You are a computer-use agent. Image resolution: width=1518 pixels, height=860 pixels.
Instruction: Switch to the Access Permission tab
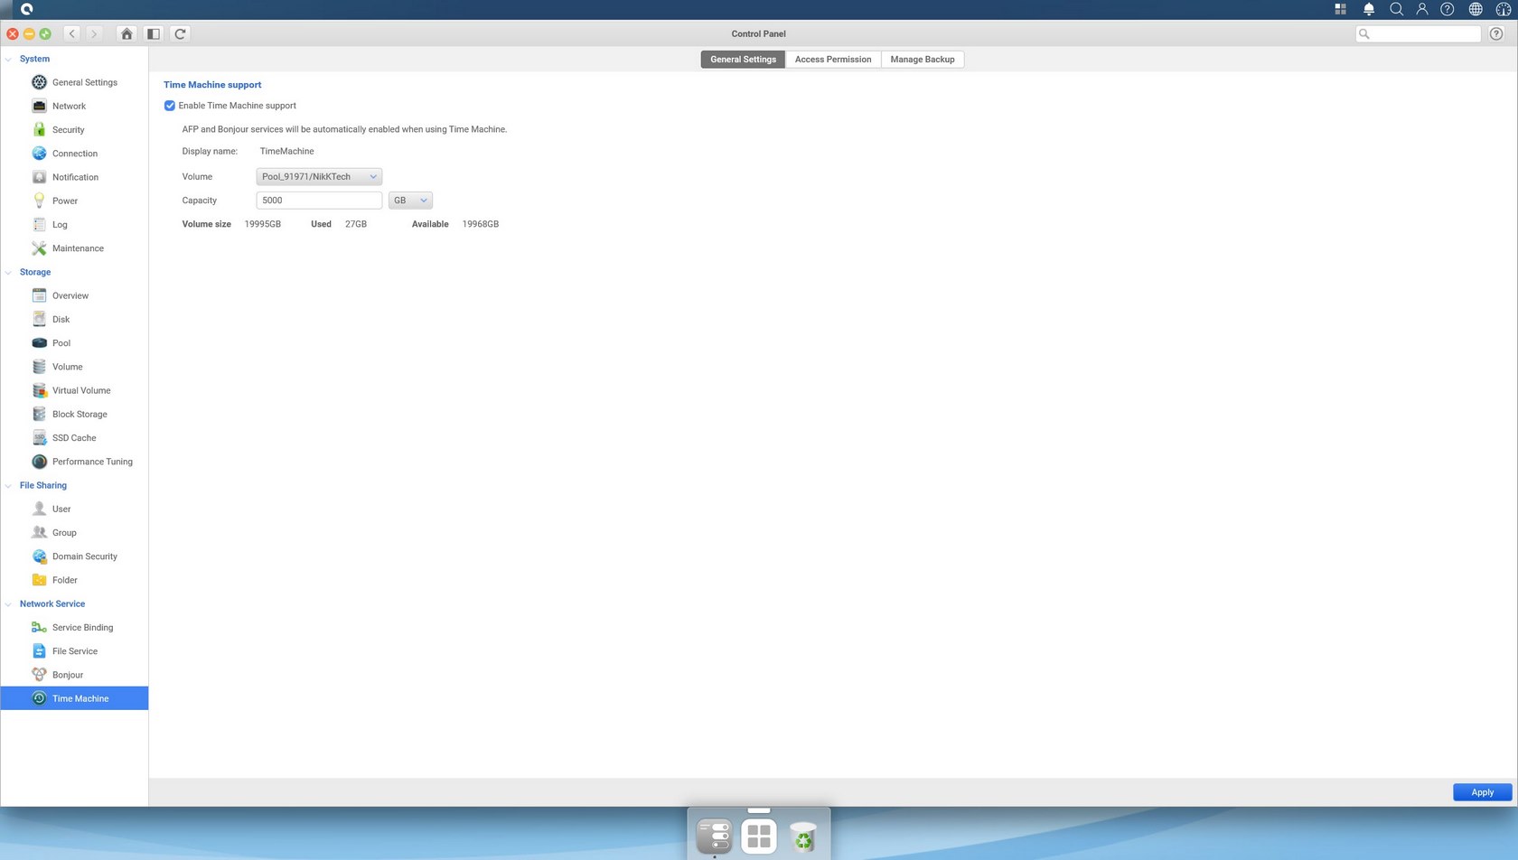pyautogui.click(x=833, y=60)
